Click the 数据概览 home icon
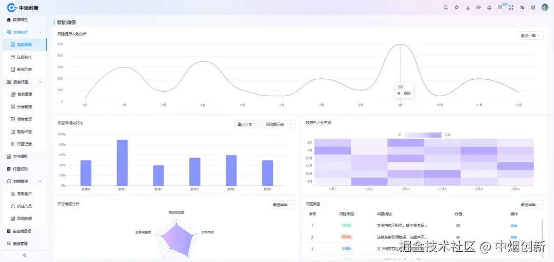This screenshot has width=554, height=262. point(9,20)
